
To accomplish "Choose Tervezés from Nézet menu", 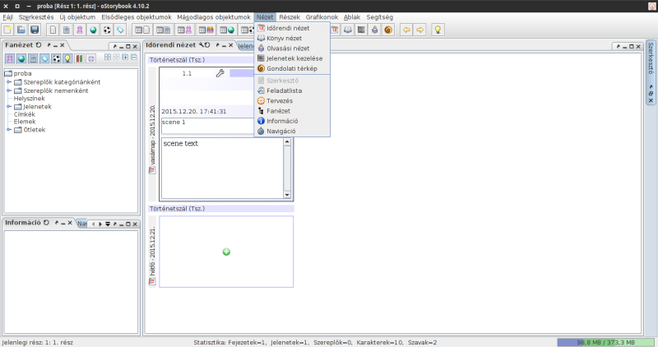I will click(x=292, y=100).
